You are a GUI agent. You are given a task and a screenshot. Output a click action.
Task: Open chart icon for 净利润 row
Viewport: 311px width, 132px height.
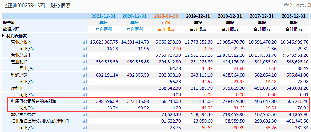(x=85, y=88)
